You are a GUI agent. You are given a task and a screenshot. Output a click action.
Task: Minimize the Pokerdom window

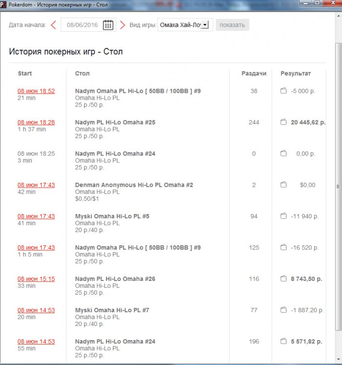point(306,3)
